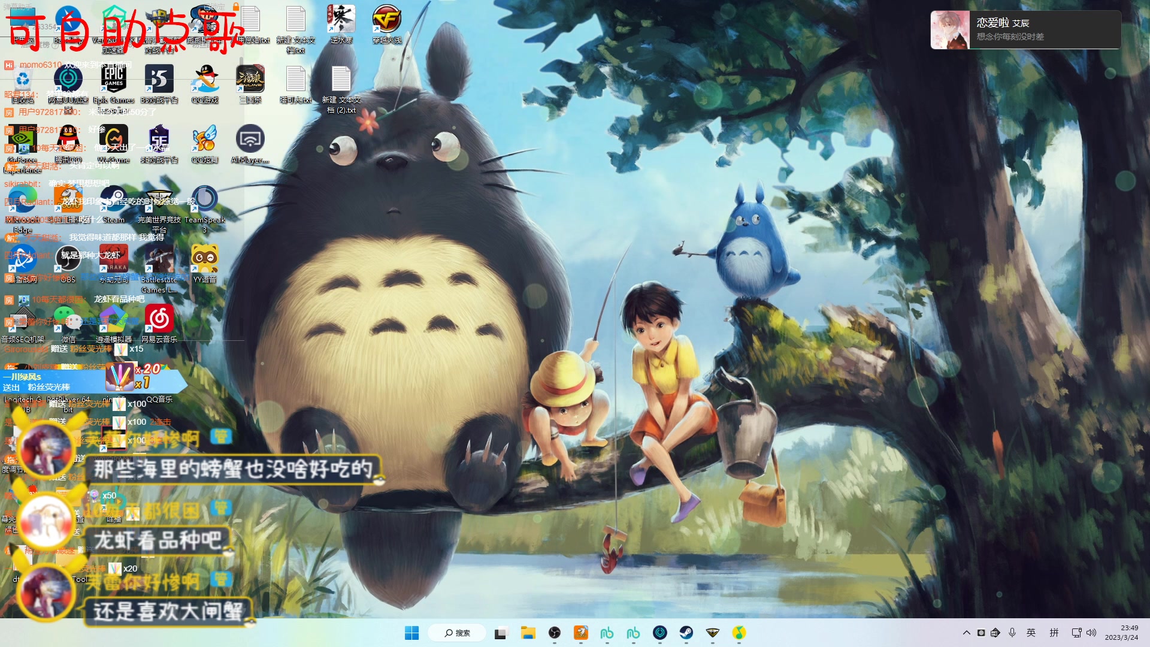Image resolution: width=1150 pixels, height=647 pixels.
Task: Select the 新建 文本文档.txt file
Action: (x=295, y=29)
